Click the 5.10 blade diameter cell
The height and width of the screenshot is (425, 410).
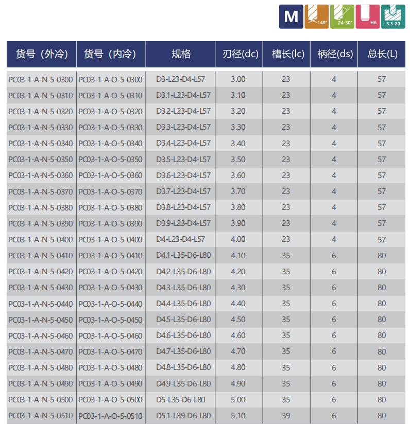click(238, 416)
